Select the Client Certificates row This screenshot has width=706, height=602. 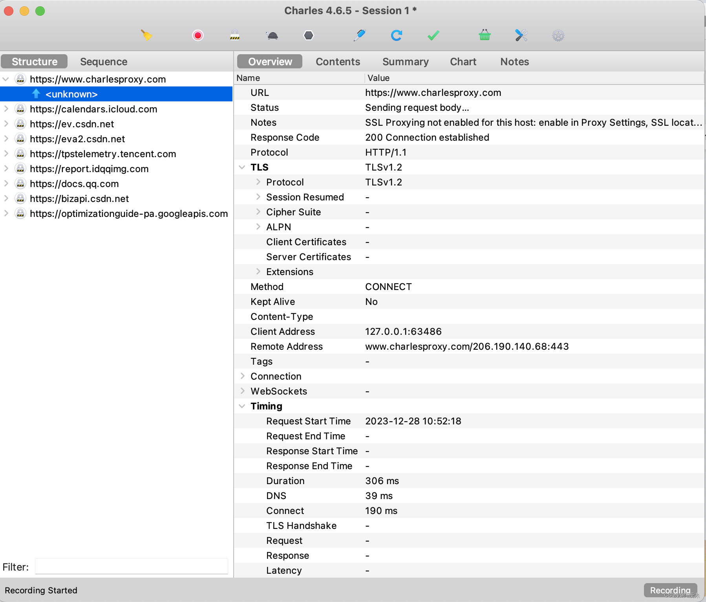tap(469, 242)
